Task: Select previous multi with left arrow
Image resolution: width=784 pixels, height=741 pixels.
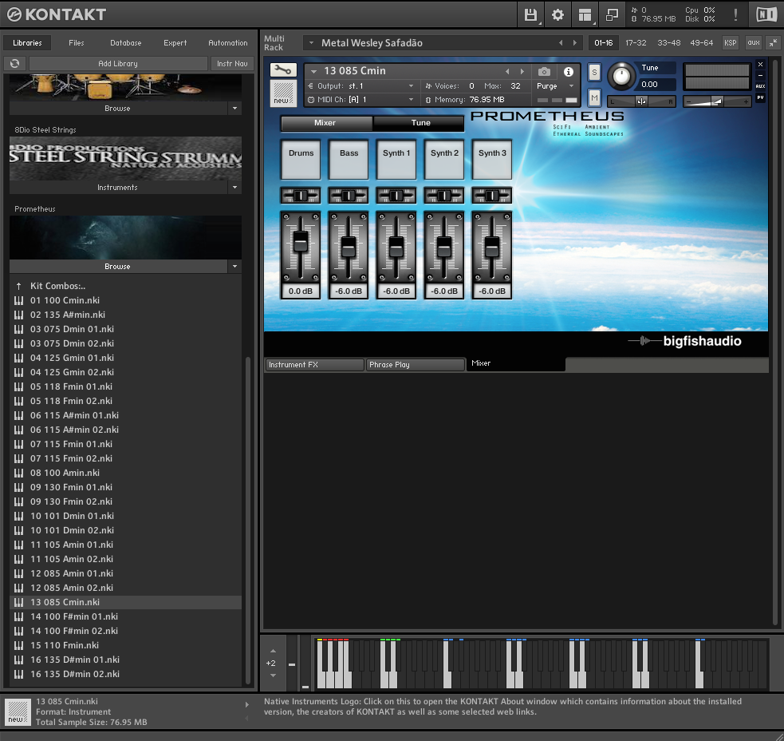Action: [561, 43]
